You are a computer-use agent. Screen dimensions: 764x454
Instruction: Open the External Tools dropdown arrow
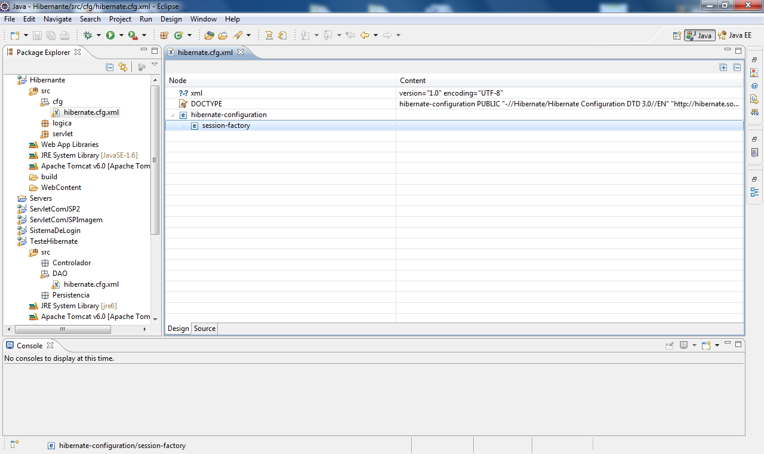point(144,35)
